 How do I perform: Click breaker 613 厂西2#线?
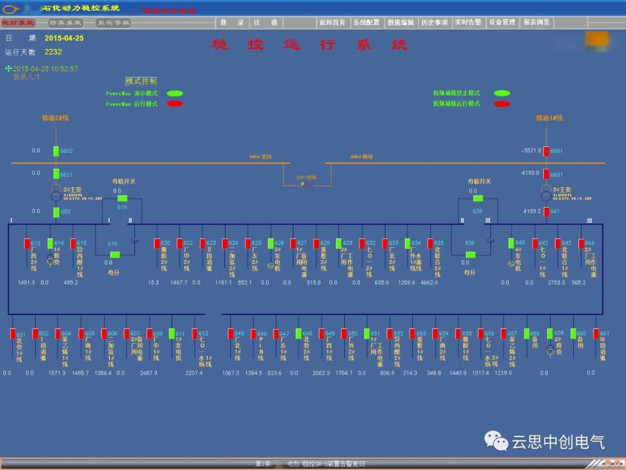click(27, 243)
